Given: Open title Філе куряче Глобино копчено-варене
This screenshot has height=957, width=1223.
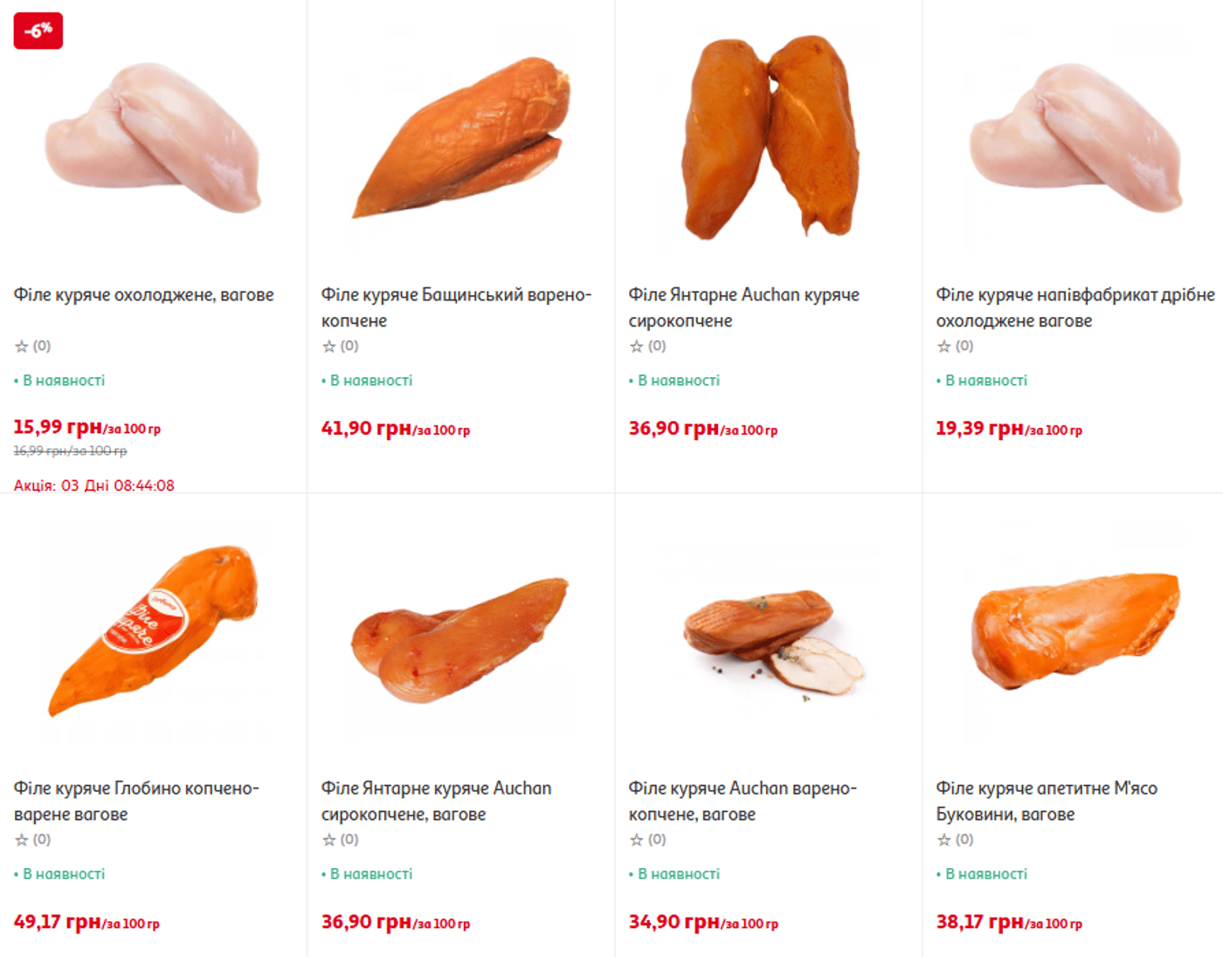Looking at the screenshot, I should point(136,801).
